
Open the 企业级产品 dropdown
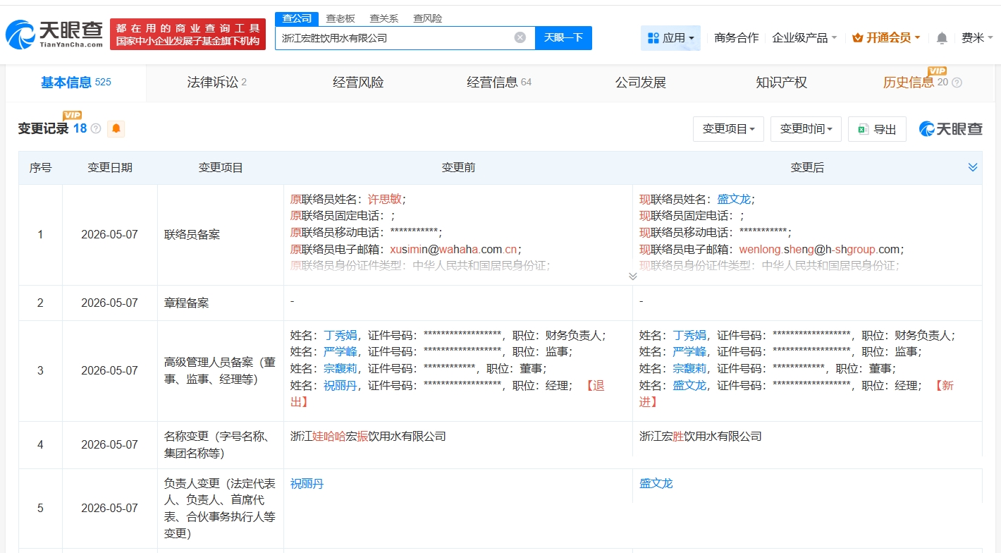coord(804,37)
